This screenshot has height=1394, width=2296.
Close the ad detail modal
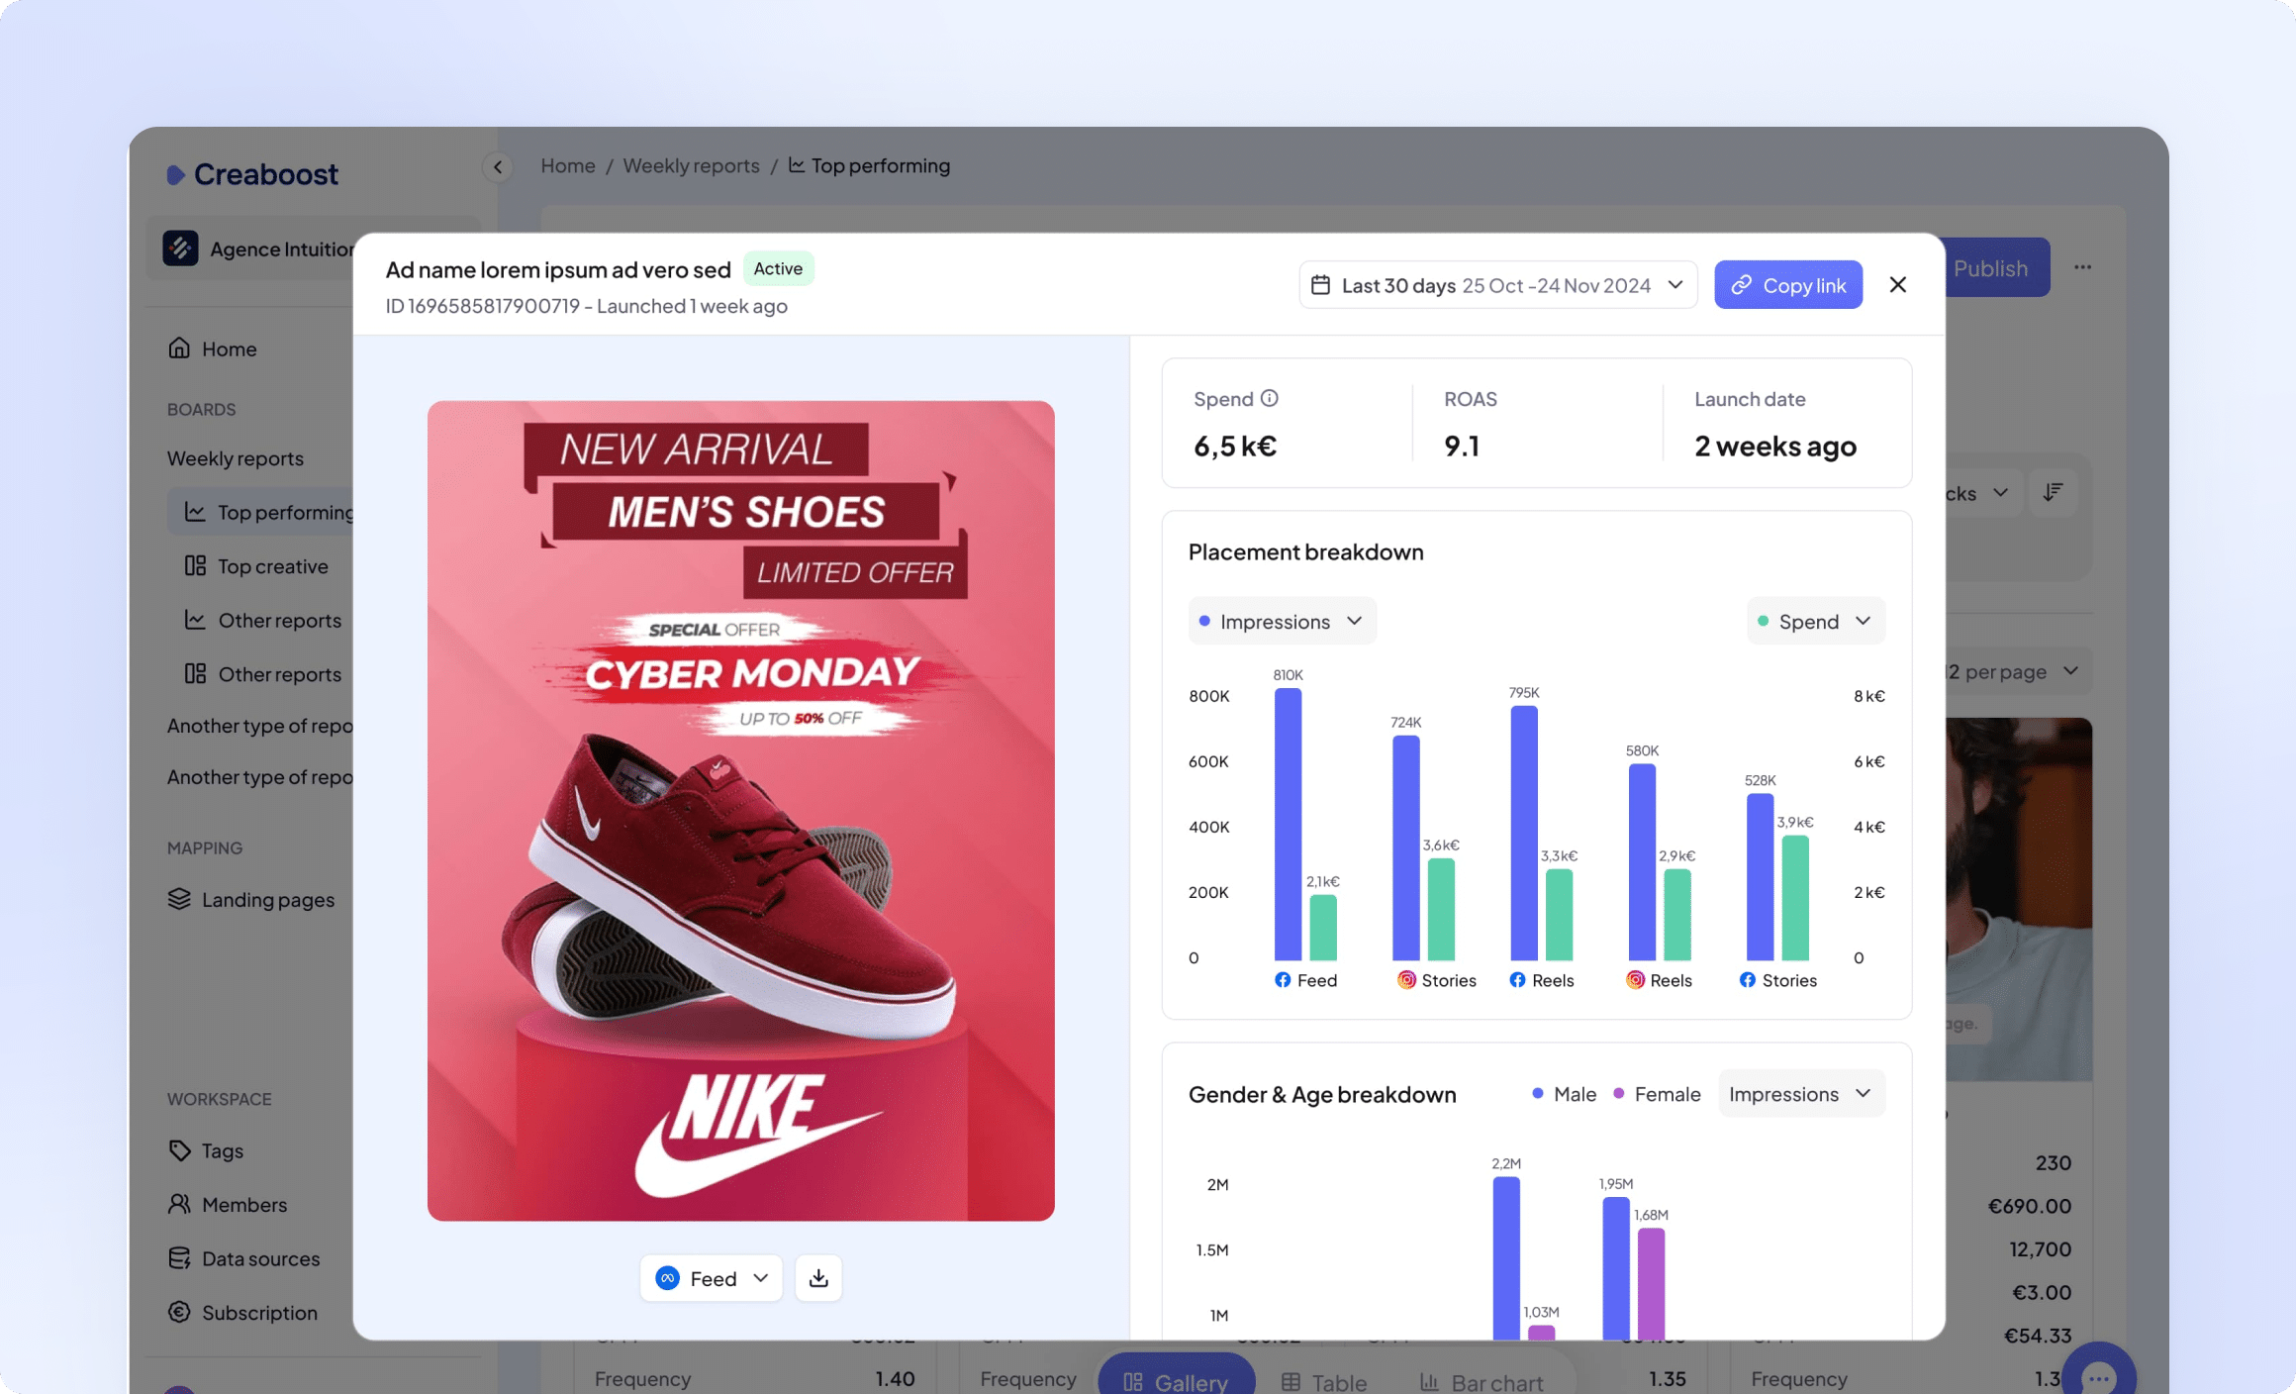[x=1897, y=285]
